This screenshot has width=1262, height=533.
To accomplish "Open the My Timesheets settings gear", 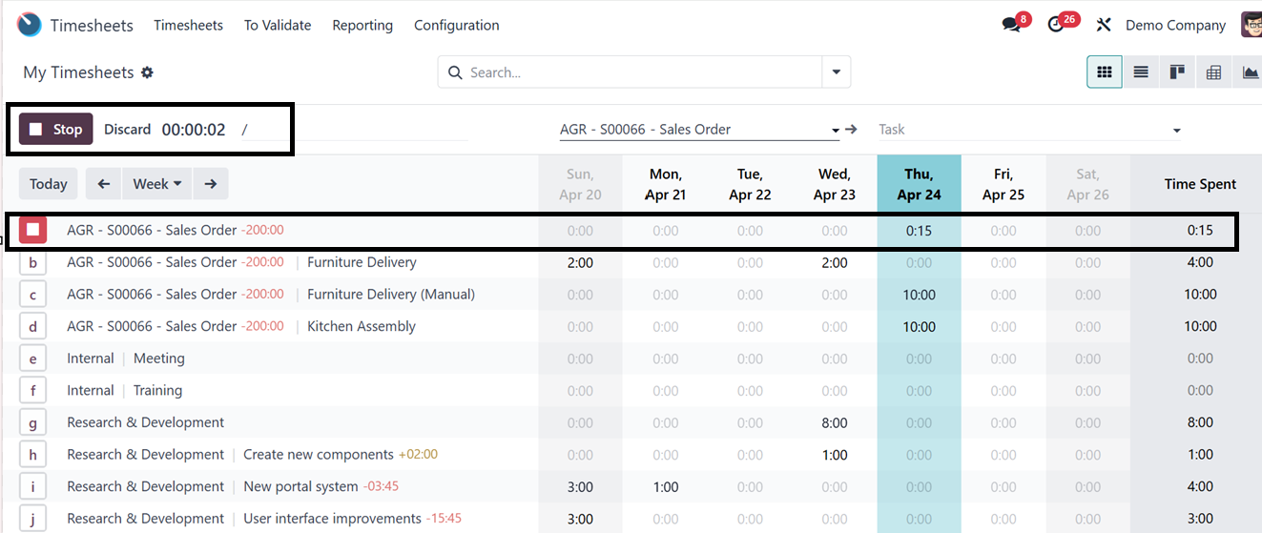I will [147, 72].
